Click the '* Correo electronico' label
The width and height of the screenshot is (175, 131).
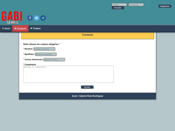pos(33,60)
